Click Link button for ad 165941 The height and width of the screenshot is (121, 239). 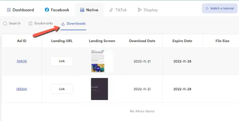click(x=62, y=89)
